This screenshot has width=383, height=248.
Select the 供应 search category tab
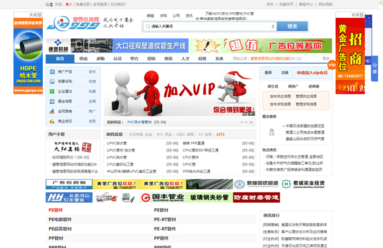pyautogui.click(x=150, y=16)
